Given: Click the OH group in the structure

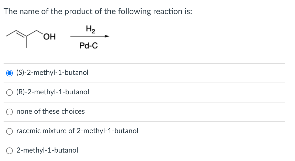Looking at the screenshot, I should (49, 37).
